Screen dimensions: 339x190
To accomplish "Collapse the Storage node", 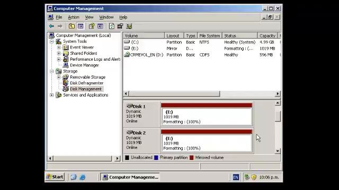I will tap(52, 71).
